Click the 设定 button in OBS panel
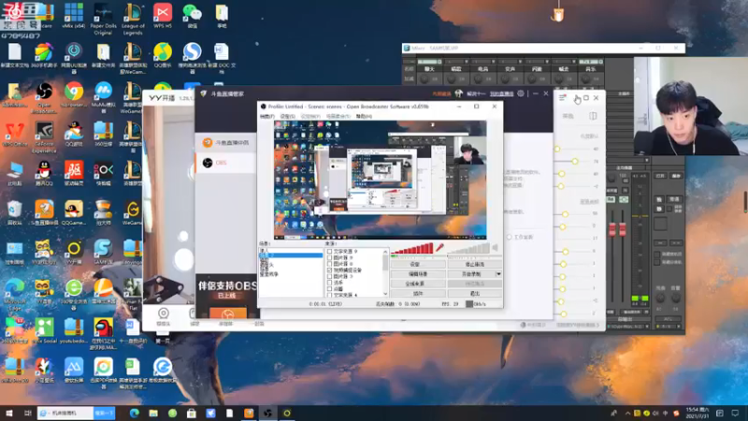This screenshot has width=748, height=421. pyautogui.click(x=418, y=264)
